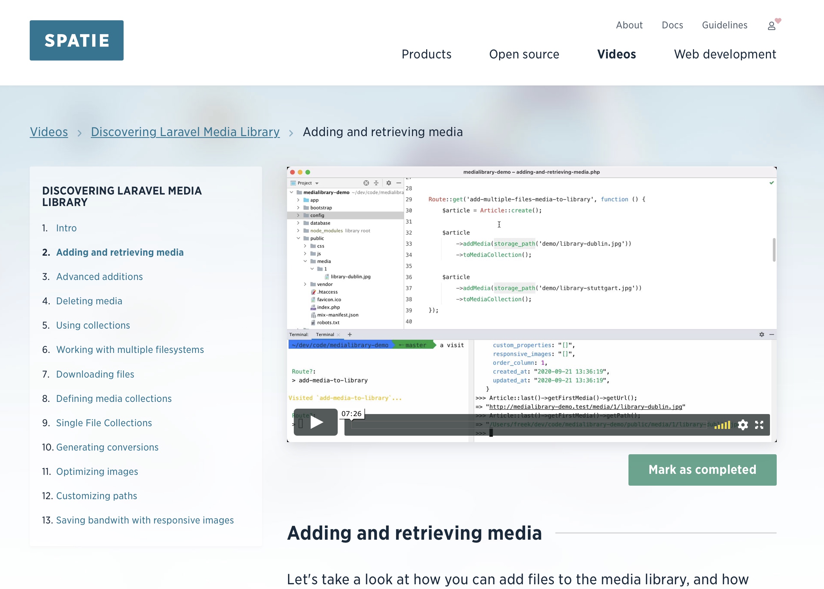Screen dimensions: 824x589
Task: Adjust the video volume bars
Action: (722, 425)
